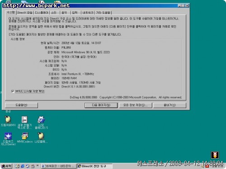This screenshot has height=169, width=226.
Task: Expand the quick launch overflow chevron
Action: click(38, 165)
